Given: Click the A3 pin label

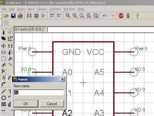Looking at the screenshot, I should pyautogui.click(x=99, y=113).
